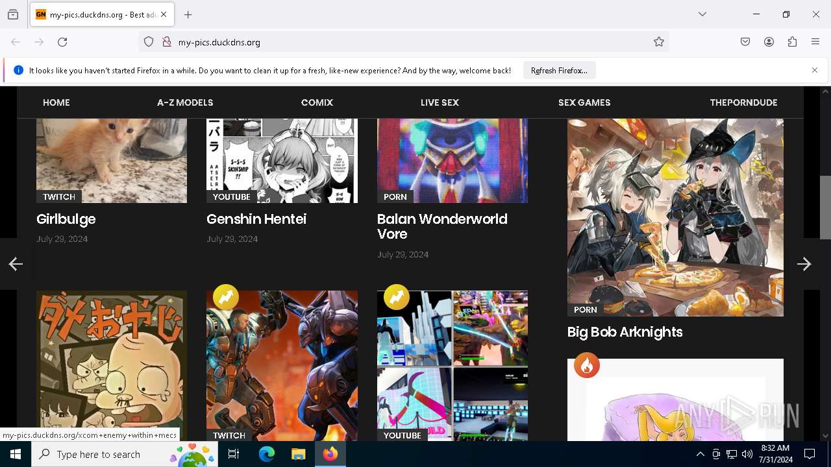Open the A-Z MODELS menu item
The width and height of the screenshot is (831, 467).
[185, 102]
